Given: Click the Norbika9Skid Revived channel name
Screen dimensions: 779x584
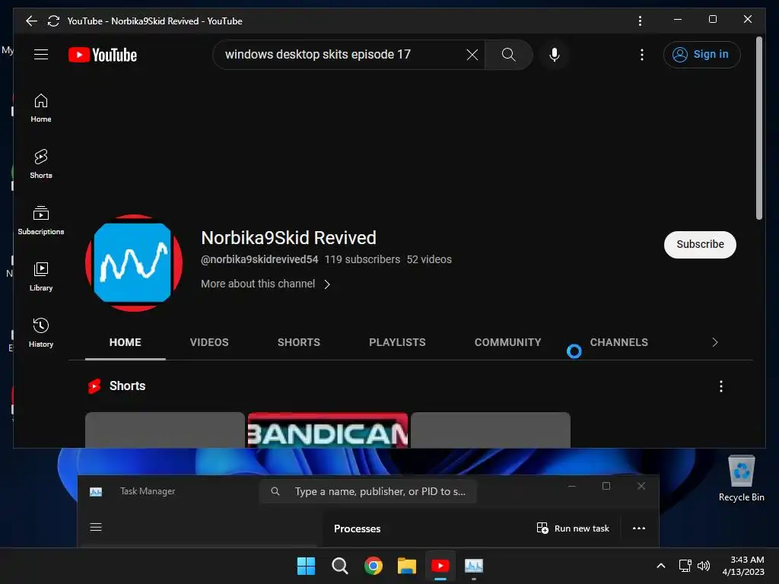Looking at the screenshot, I should tap(288, 238).
